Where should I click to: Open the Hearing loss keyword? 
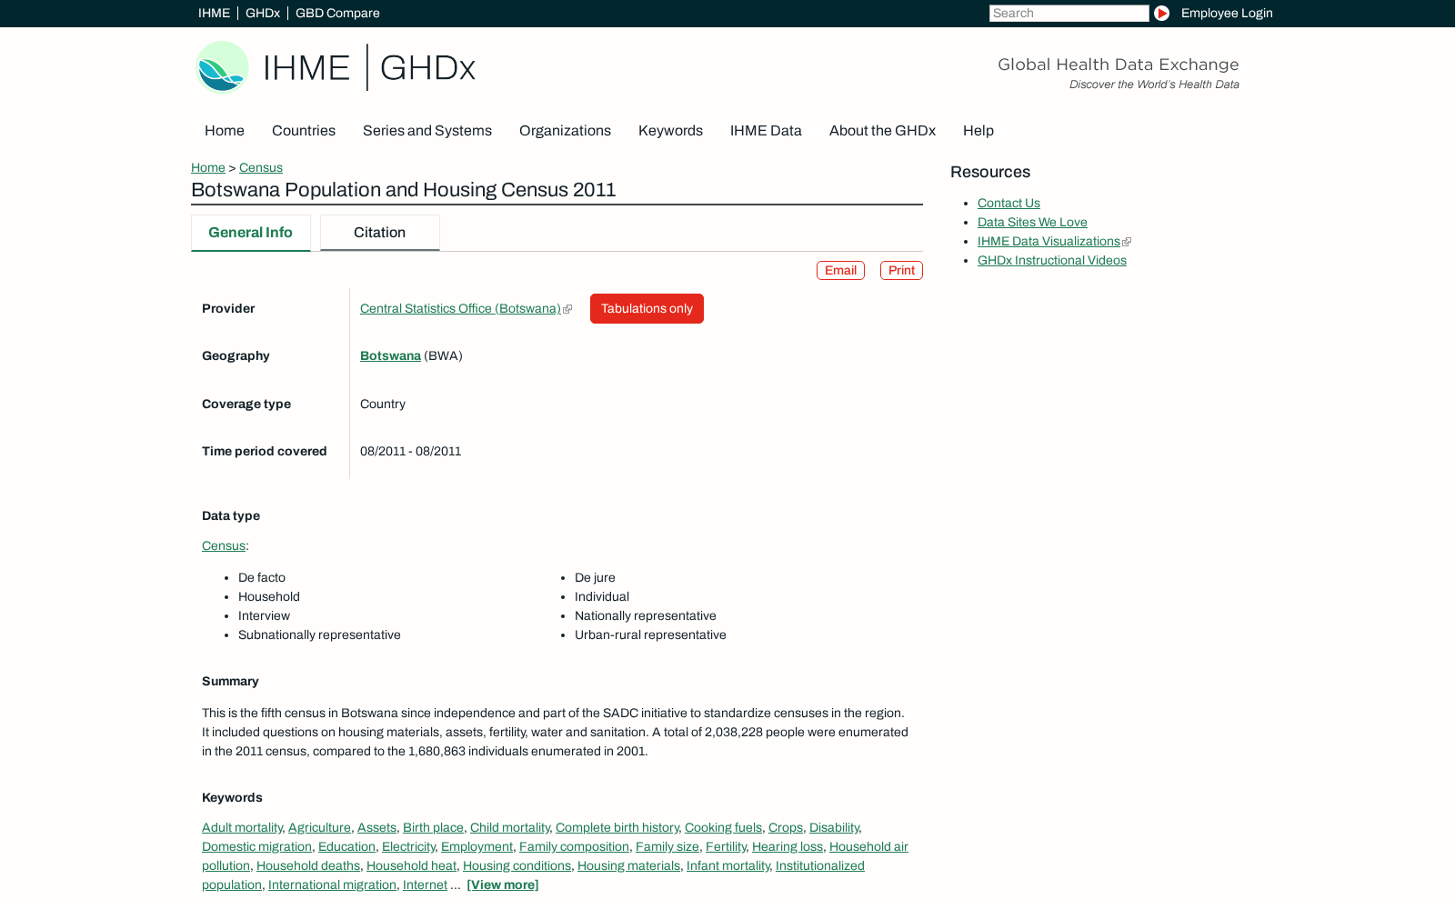pyautogui.click(x=788, y=847)
